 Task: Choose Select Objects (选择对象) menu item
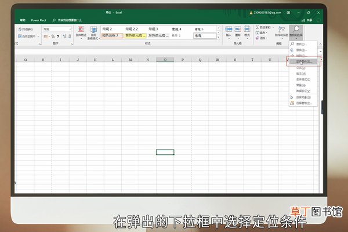click(x=303, y=97)
